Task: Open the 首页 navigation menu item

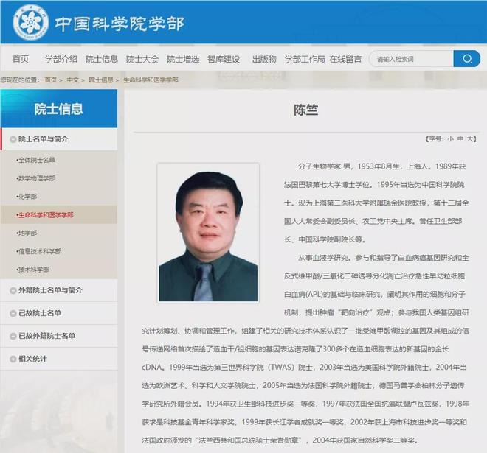Action: click(x=21, y=59)
